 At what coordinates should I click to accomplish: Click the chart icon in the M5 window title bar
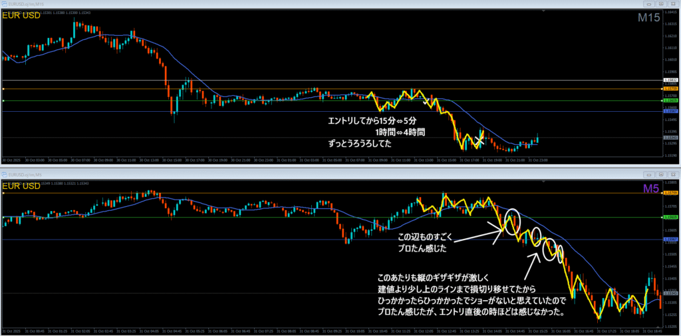pos(5,174)
